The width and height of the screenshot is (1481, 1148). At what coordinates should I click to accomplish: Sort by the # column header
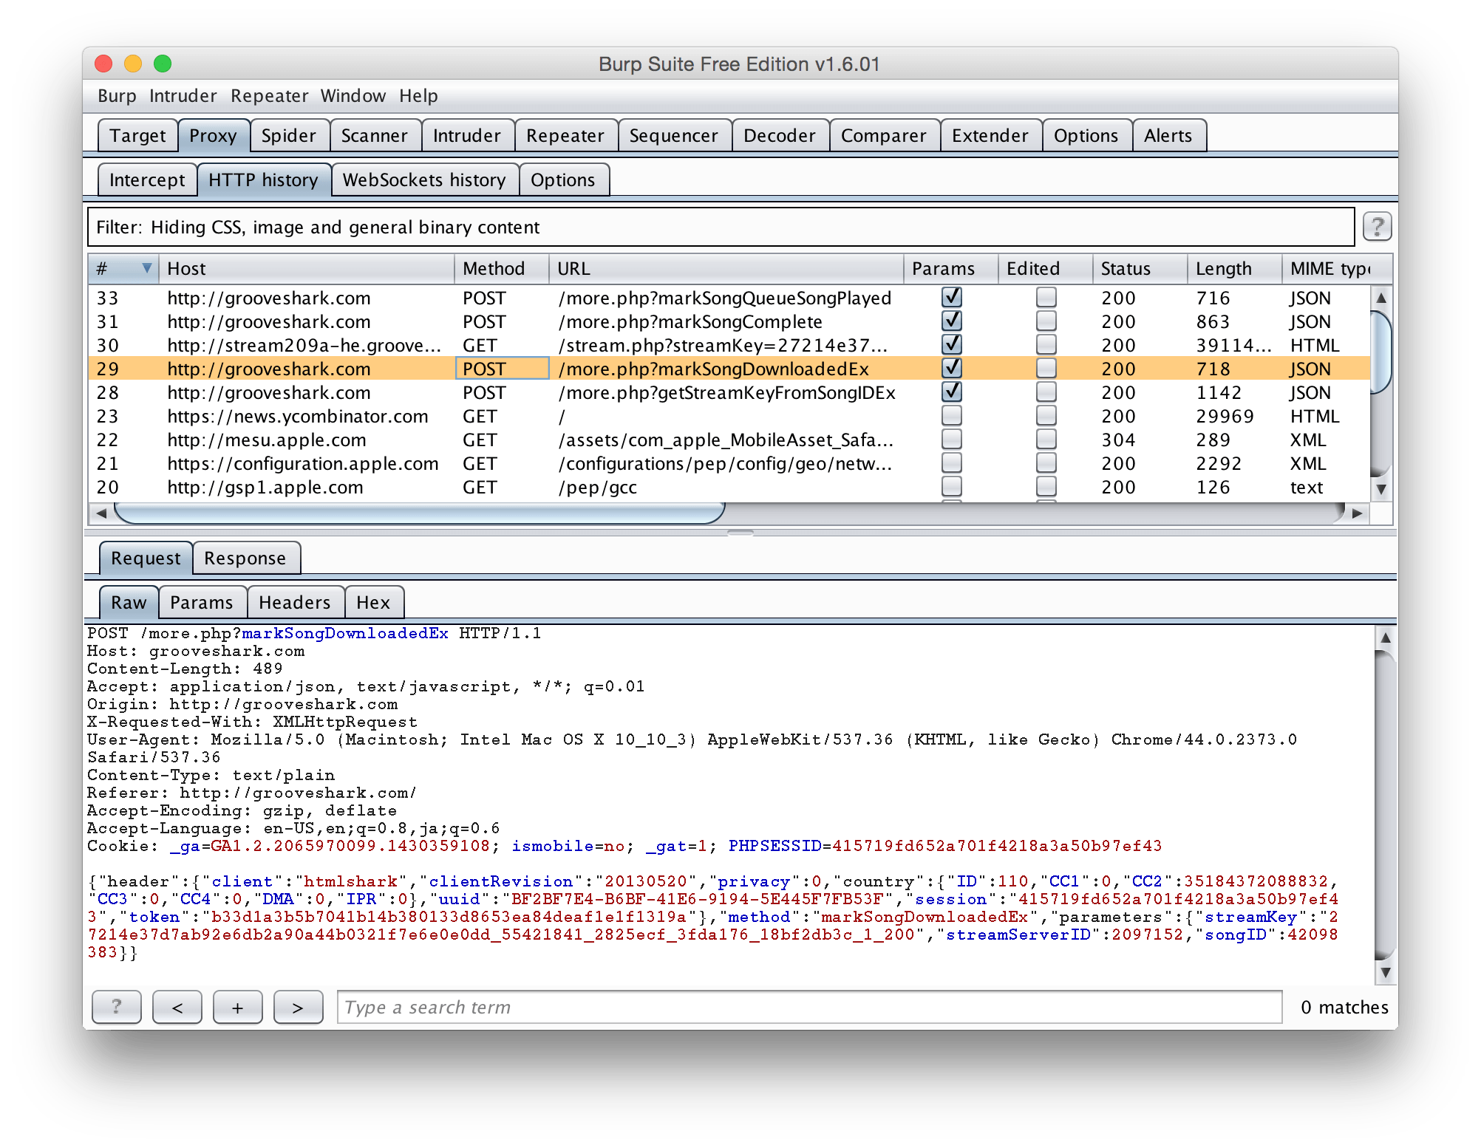123,269
